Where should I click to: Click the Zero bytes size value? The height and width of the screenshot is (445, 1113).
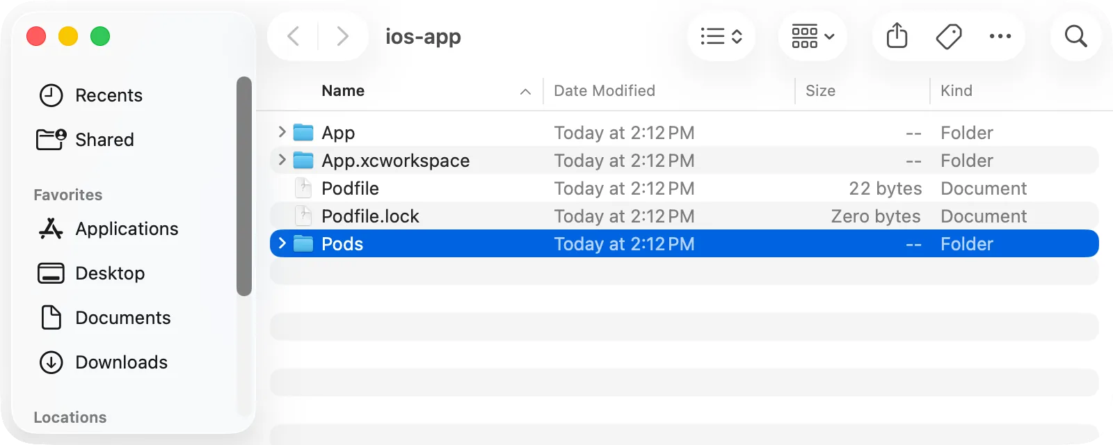point(876,216)
